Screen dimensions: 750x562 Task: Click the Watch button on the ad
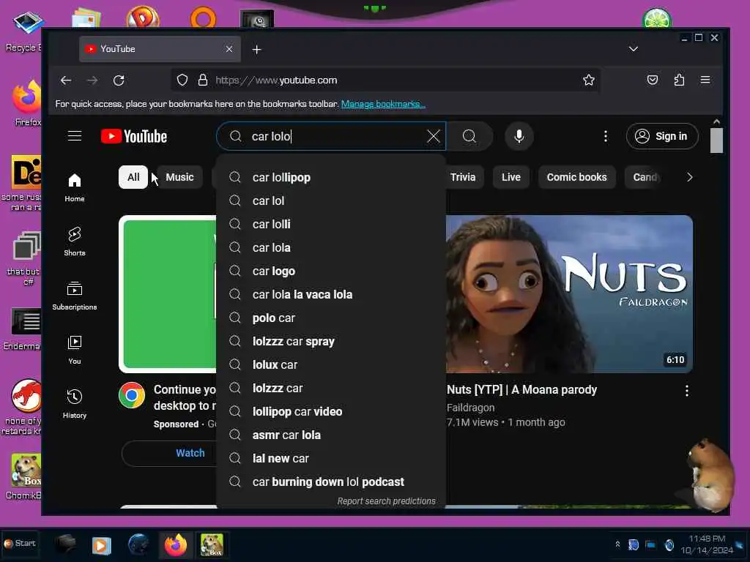tap(169, 453)
